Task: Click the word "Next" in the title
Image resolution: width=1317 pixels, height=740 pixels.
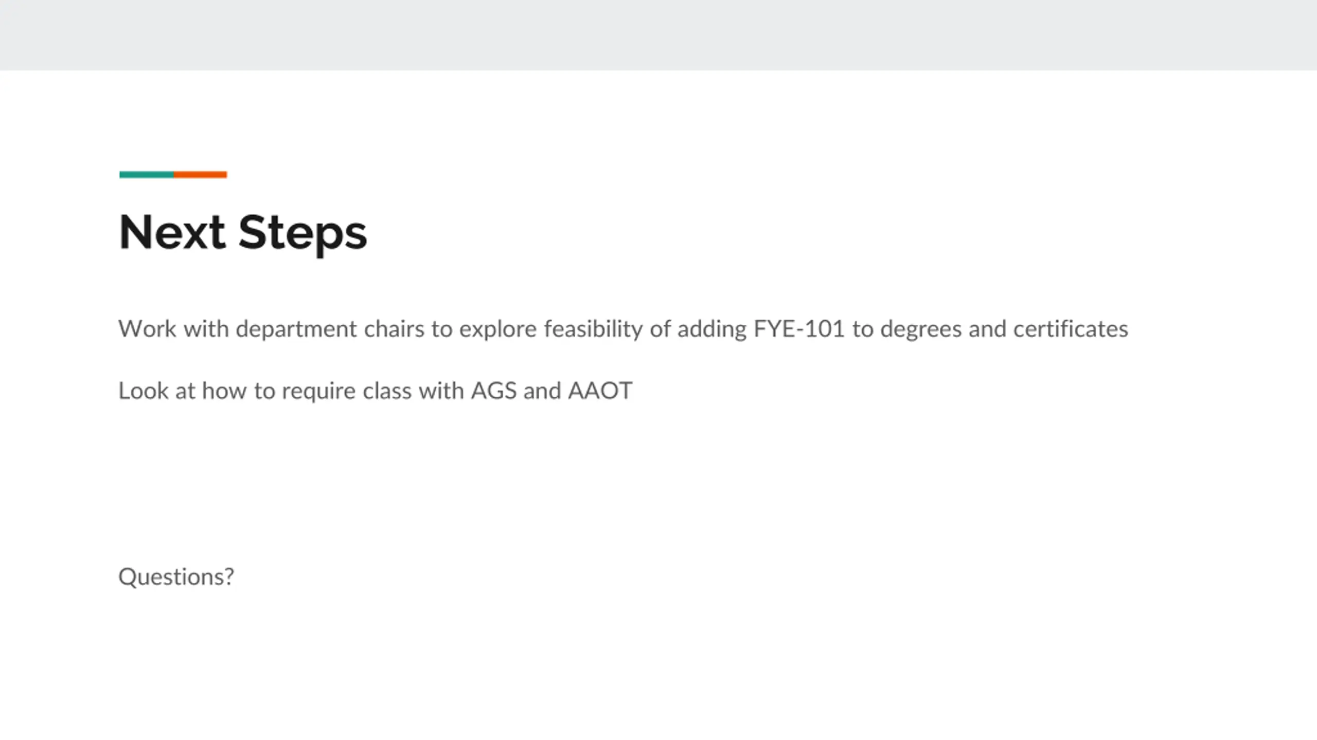Action: [172, 233]
